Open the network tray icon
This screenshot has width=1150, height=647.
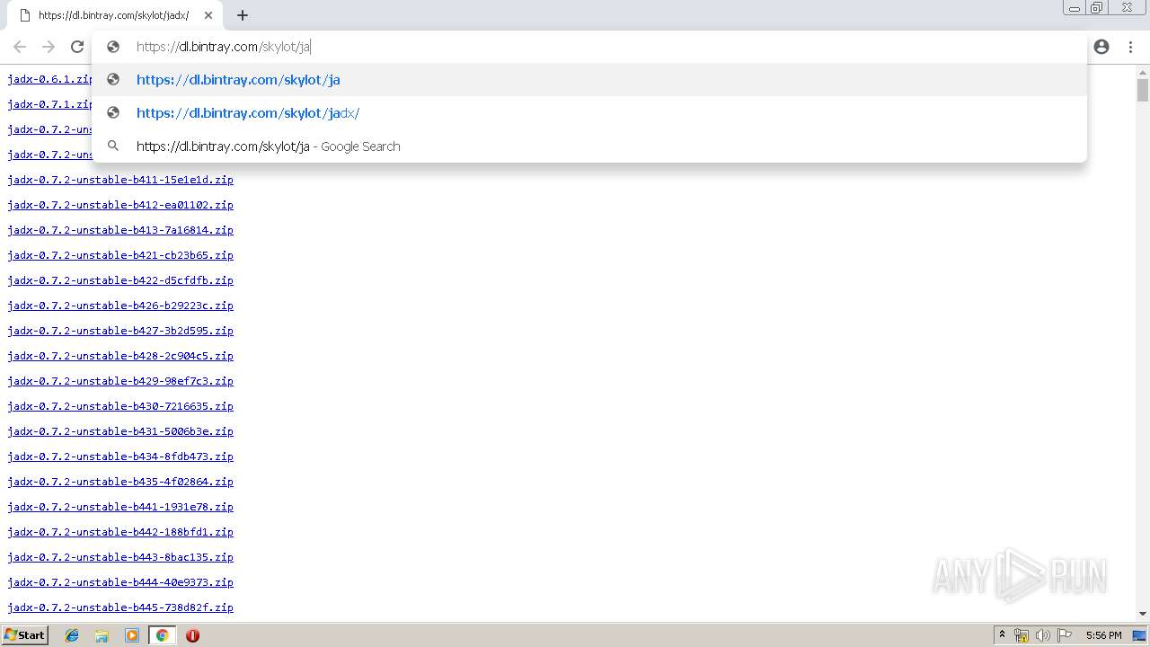coord(1022,635)
